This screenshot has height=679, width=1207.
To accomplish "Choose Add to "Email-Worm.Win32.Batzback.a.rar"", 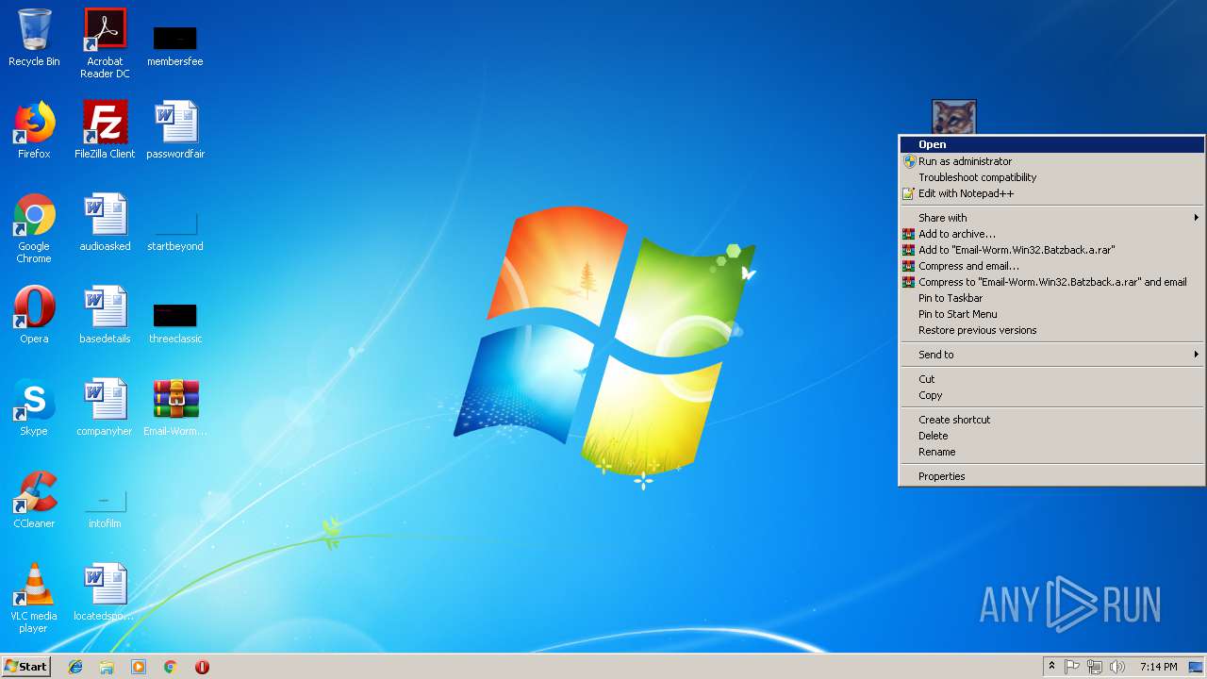I will coord(1051,250).
